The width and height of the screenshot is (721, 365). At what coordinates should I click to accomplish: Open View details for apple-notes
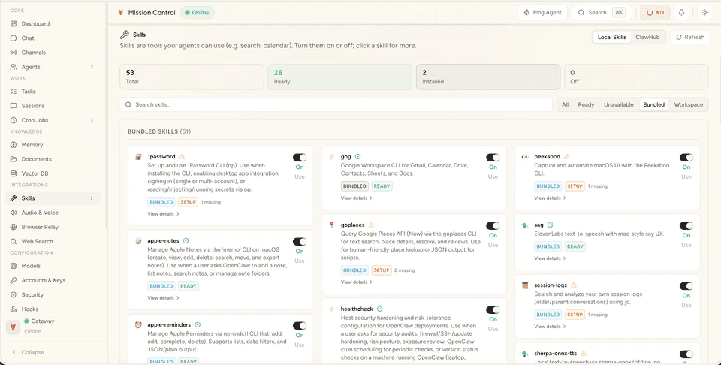(x=163, y=298)
